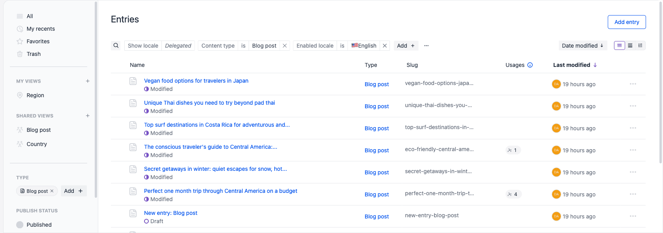Click the Name column header
The height and width of the screenshot is (233, 663).
137,65
